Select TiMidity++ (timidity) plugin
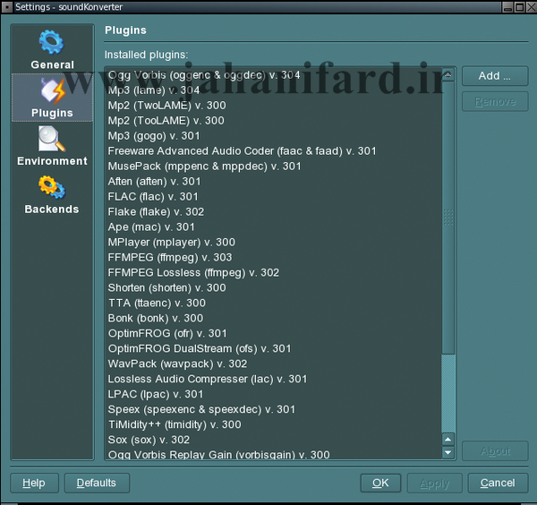The width and height of the screenshot is (537, 505). tap(174, 424)
